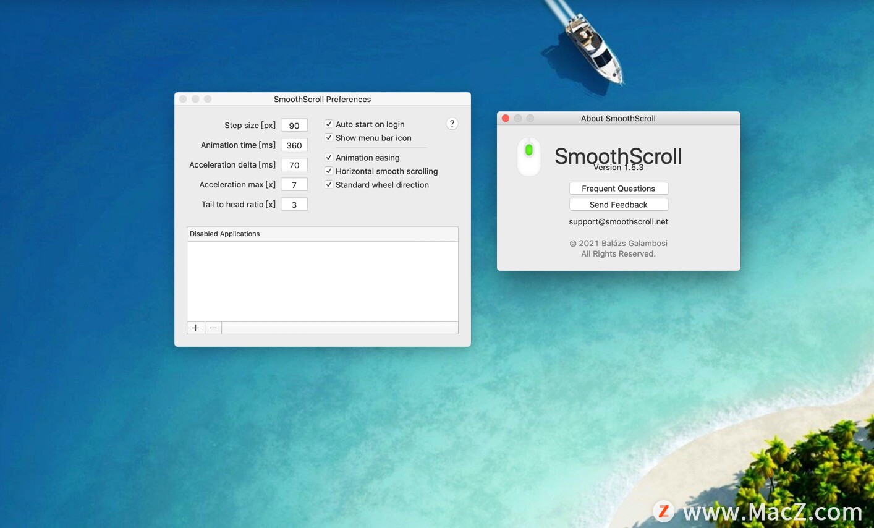
Task: Click the Send Feedback button
Action: (618, 205)
